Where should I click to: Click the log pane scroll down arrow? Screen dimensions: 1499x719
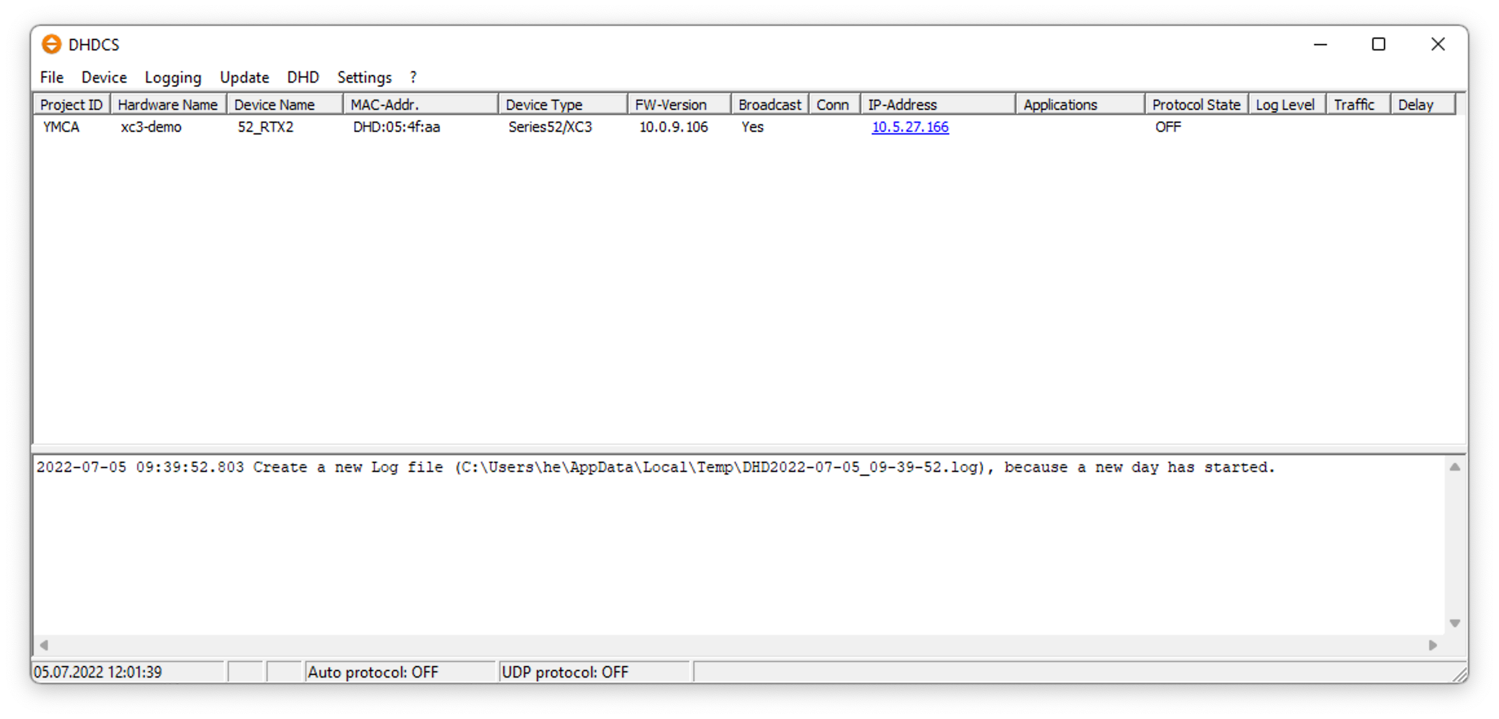tap(1455, 623)
